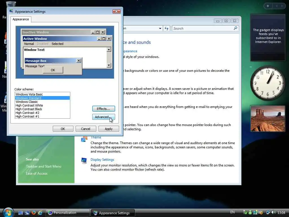Open the Theme link in Personalization

(96, 138)
